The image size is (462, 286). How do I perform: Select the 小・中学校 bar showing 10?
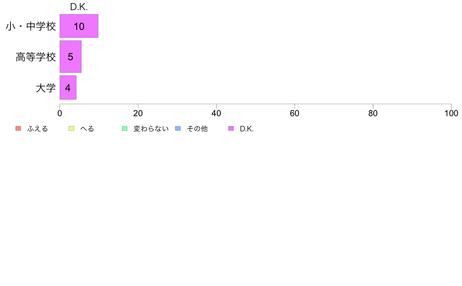79,26
